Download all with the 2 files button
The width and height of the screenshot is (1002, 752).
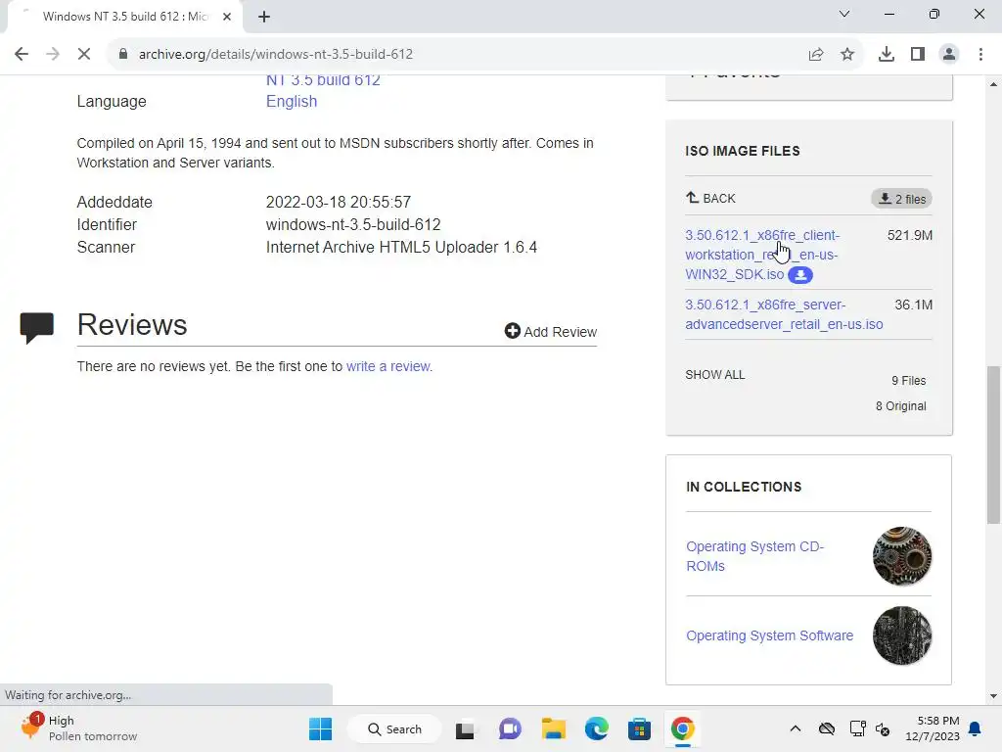click(x=901, y=199)
